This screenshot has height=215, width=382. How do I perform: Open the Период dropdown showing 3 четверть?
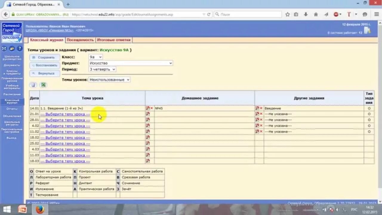[x=102, y=69]
